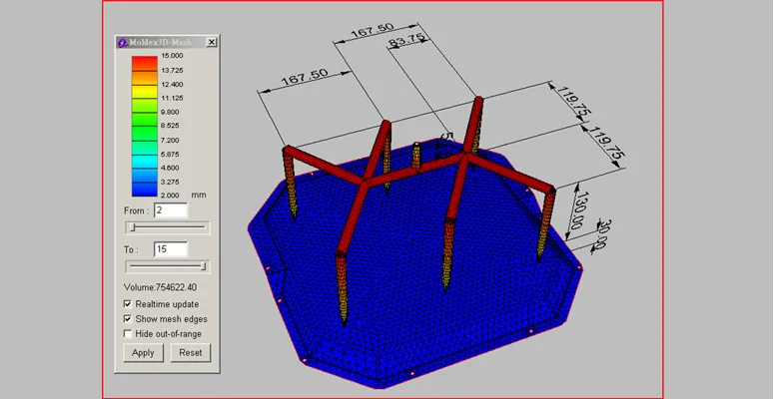Select the 130.00 height dimension label
The height and width of the screenshot is (399, 774).
(x=575, y=210)
